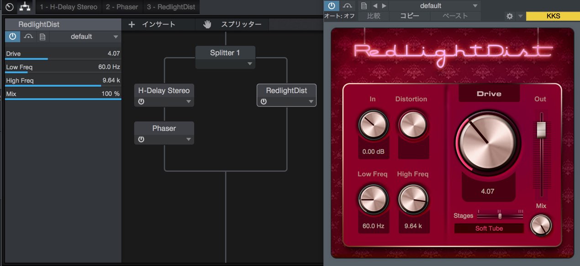
Task: Click the High Freq knob
Action: click(413, 199)
